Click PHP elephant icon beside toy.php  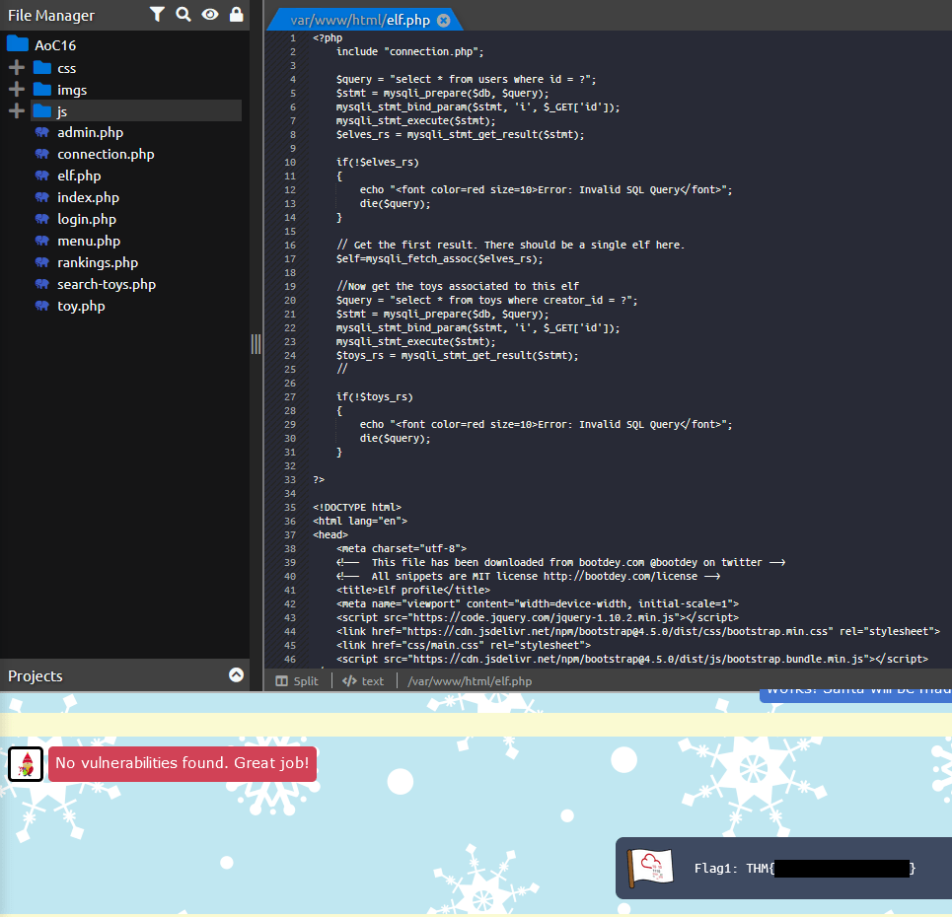[41, 306]
